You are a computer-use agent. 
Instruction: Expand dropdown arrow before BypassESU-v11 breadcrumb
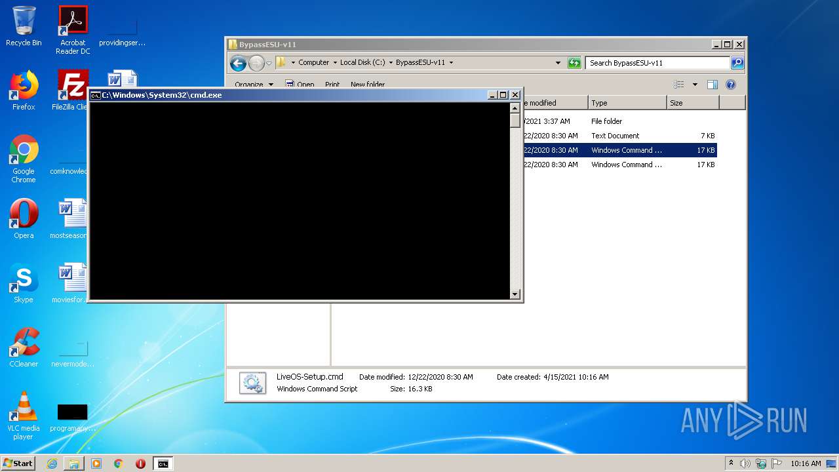(391, 63)
